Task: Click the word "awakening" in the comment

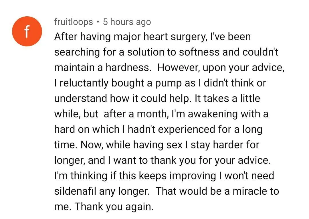Action: click(213, 114)
